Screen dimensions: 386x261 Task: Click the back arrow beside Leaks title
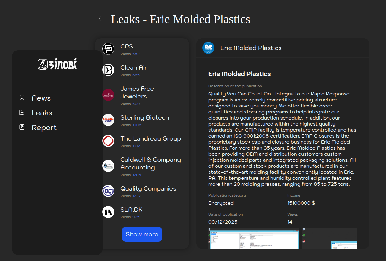pos(100,19)
